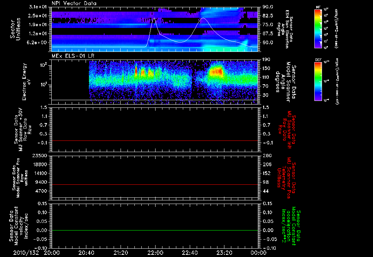Click the Sector Unitless axis label
The image size is (373, 257).
tap(15, 29)
